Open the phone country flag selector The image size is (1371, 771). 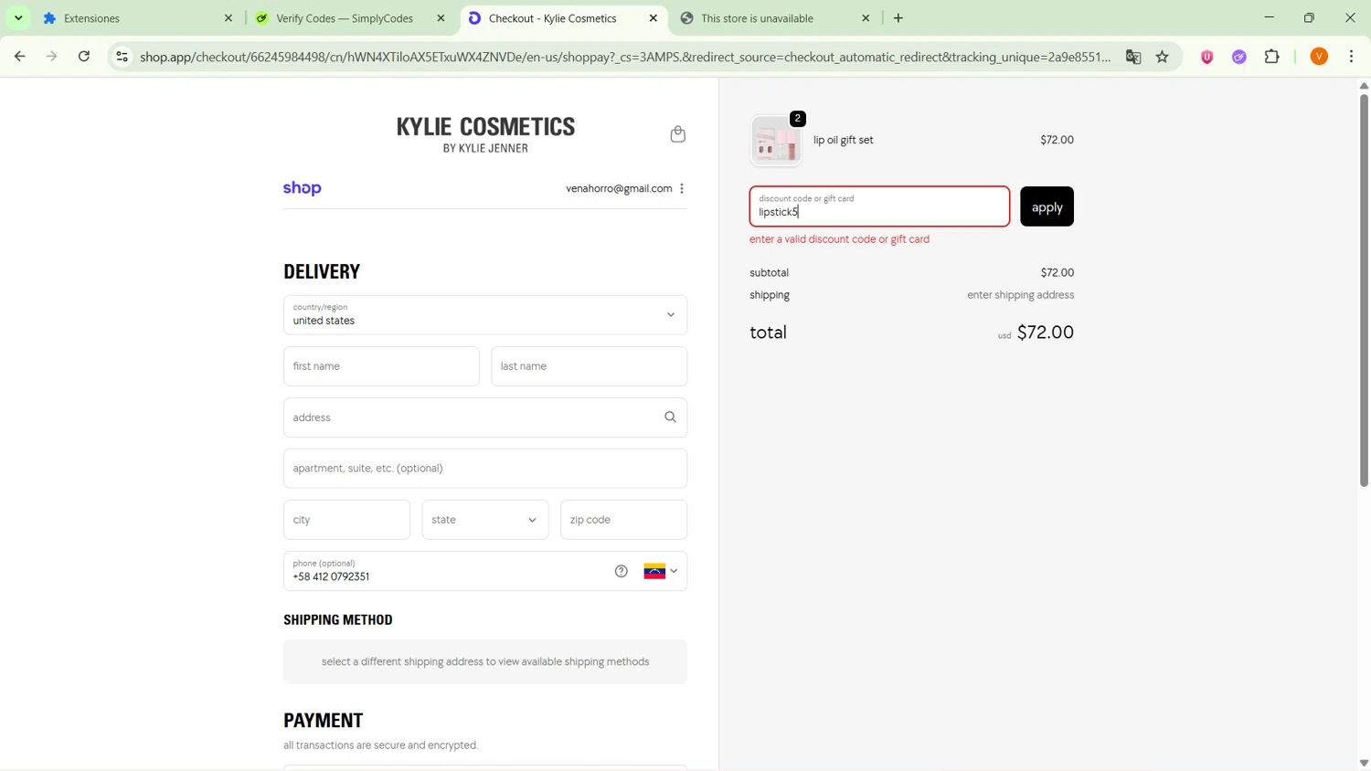click(x=661, y=572)
